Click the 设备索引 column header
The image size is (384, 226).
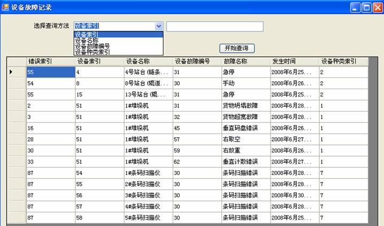[98, 61]
